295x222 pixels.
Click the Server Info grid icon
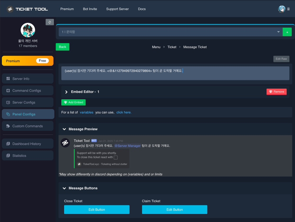(8, 79)
